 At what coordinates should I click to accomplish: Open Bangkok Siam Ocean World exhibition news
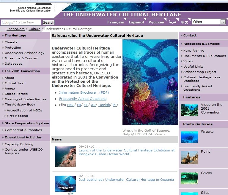[127, 152]
